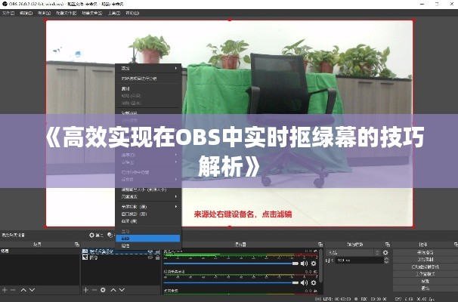Image resolution: width=458 pixels, height=302 pixels.
Task: Adjust second mixer channel volume slider
Action: pos(231,282)
